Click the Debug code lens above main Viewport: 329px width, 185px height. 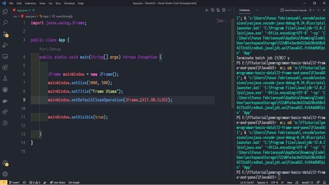55,49
